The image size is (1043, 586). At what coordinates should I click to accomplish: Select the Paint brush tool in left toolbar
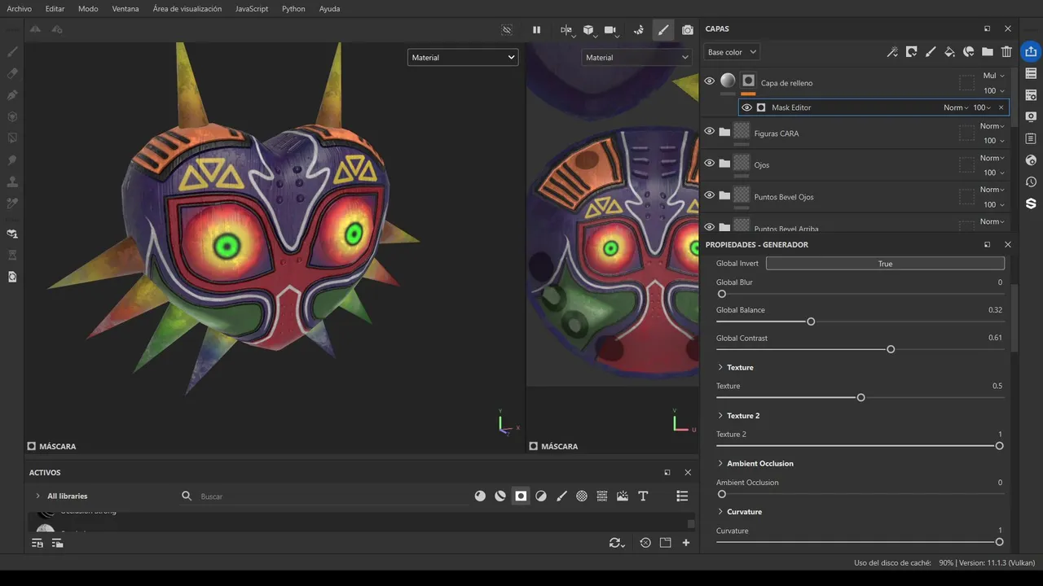click(x=12, y=51)
